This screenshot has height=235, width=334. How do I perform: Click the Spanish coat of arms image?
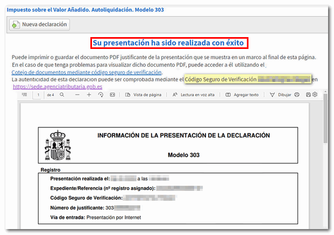point(58,145)
